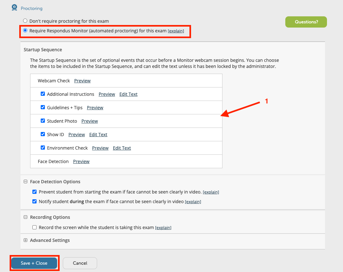Viewport: 343px width, 272px height.
Task: Click the Proctoring webcam icon
Action: [x=14, y=8]
